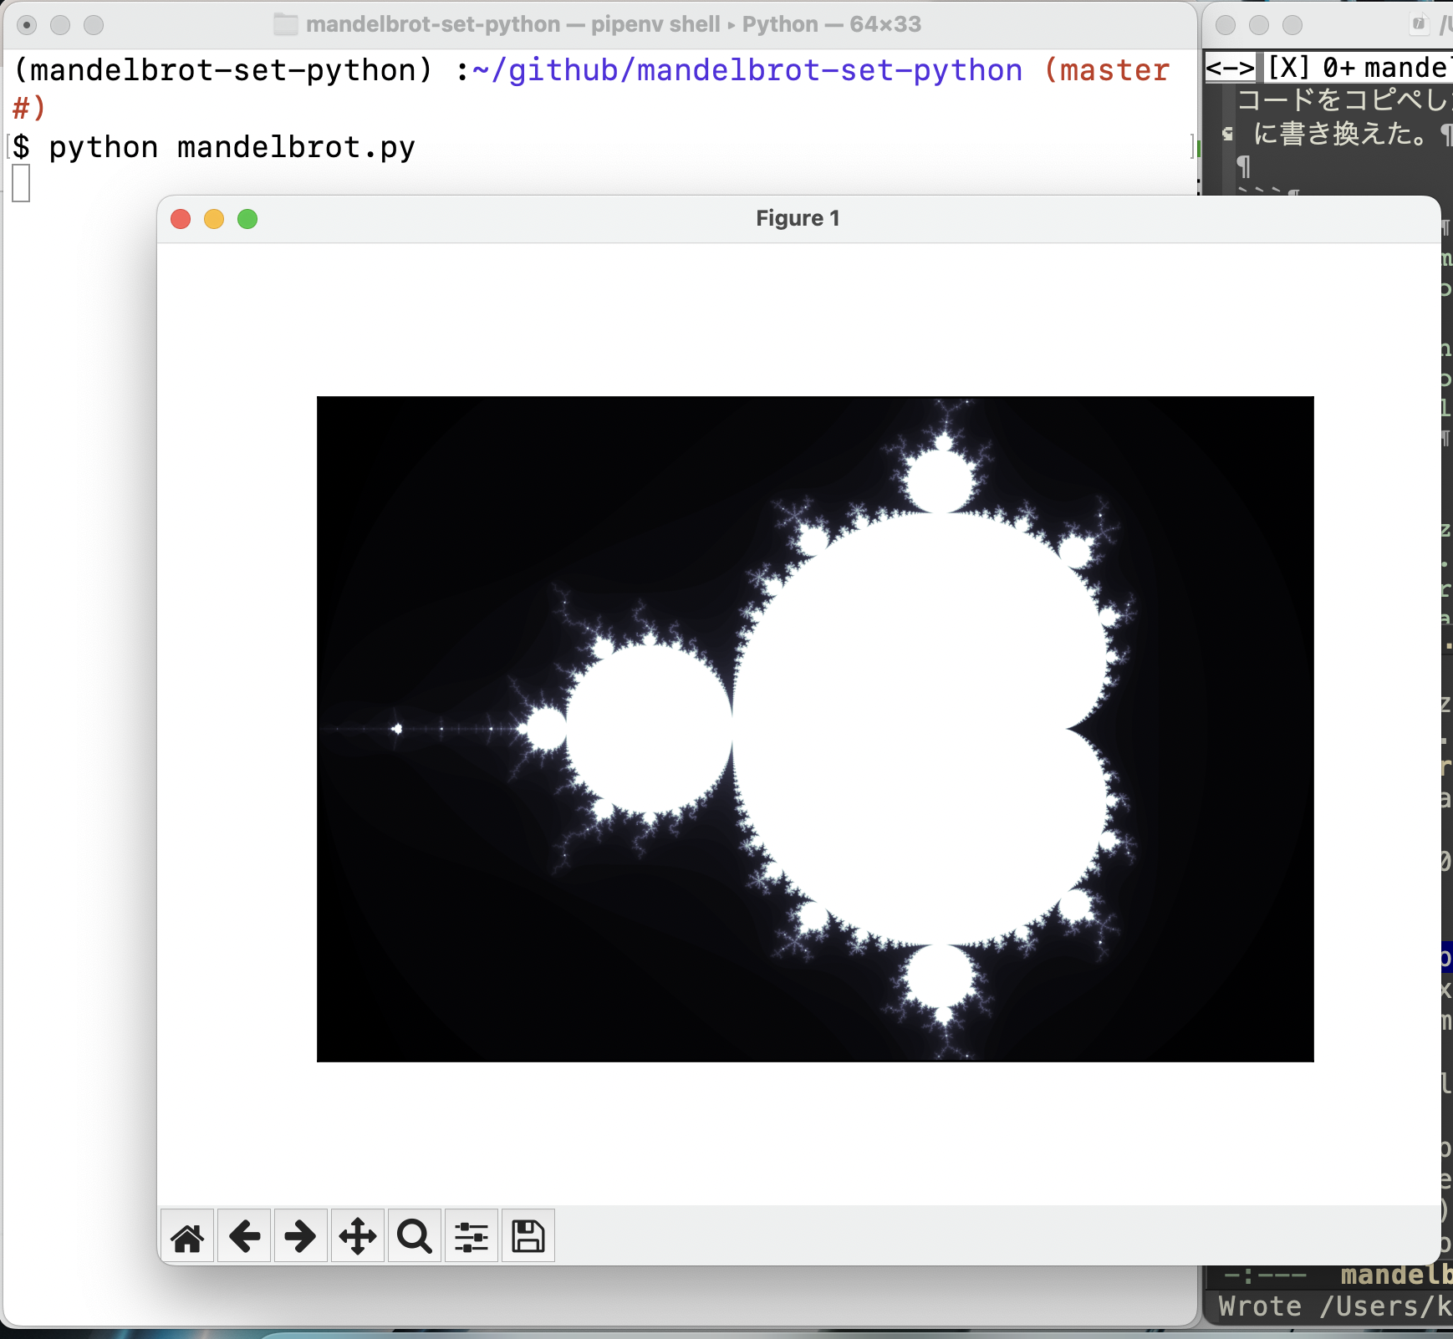Reset the plot view with Home icon
The image size is (1453, 1339).
(187, 1236)
